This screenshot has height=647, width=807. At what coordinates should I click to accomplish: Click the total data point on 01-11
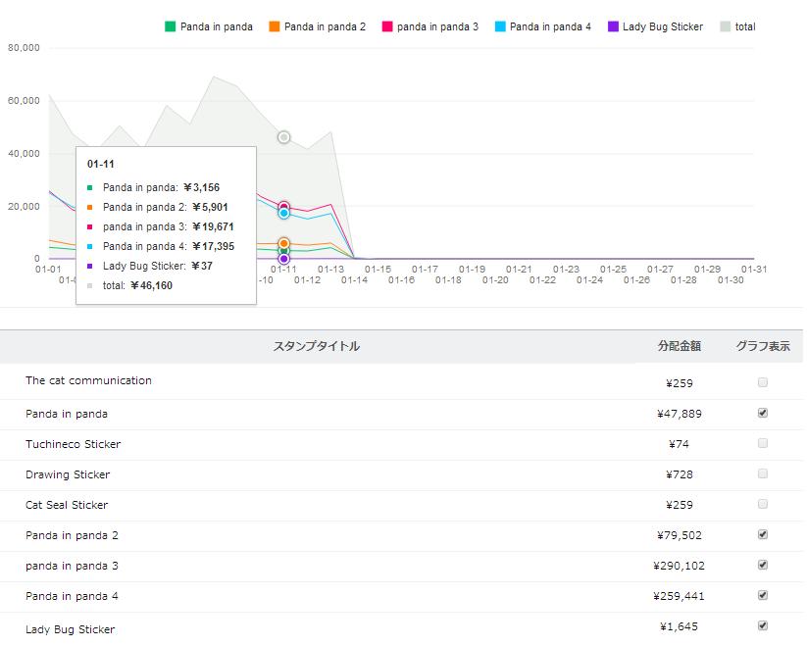coord(283,137)
